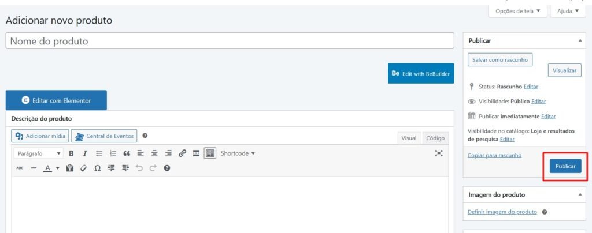Click the insert link icon
The width and height of the screenshot is (592, 233).
(x=182, y=153)
